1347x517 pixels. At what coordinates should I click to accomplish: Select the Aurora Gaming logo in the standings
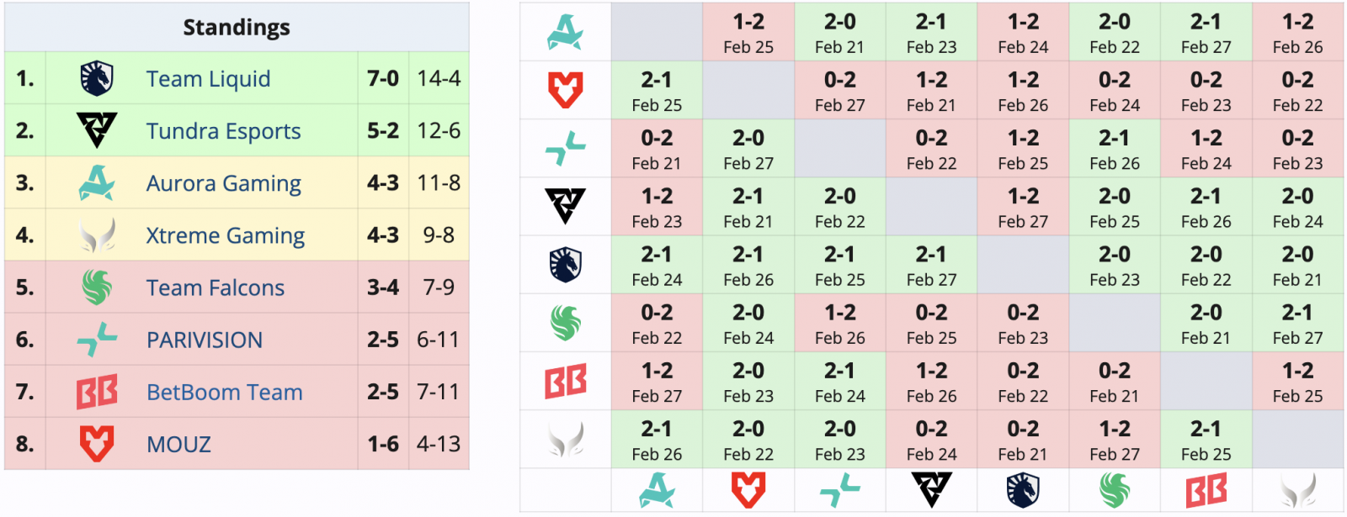pyautogui.click(x=96, y=182)
